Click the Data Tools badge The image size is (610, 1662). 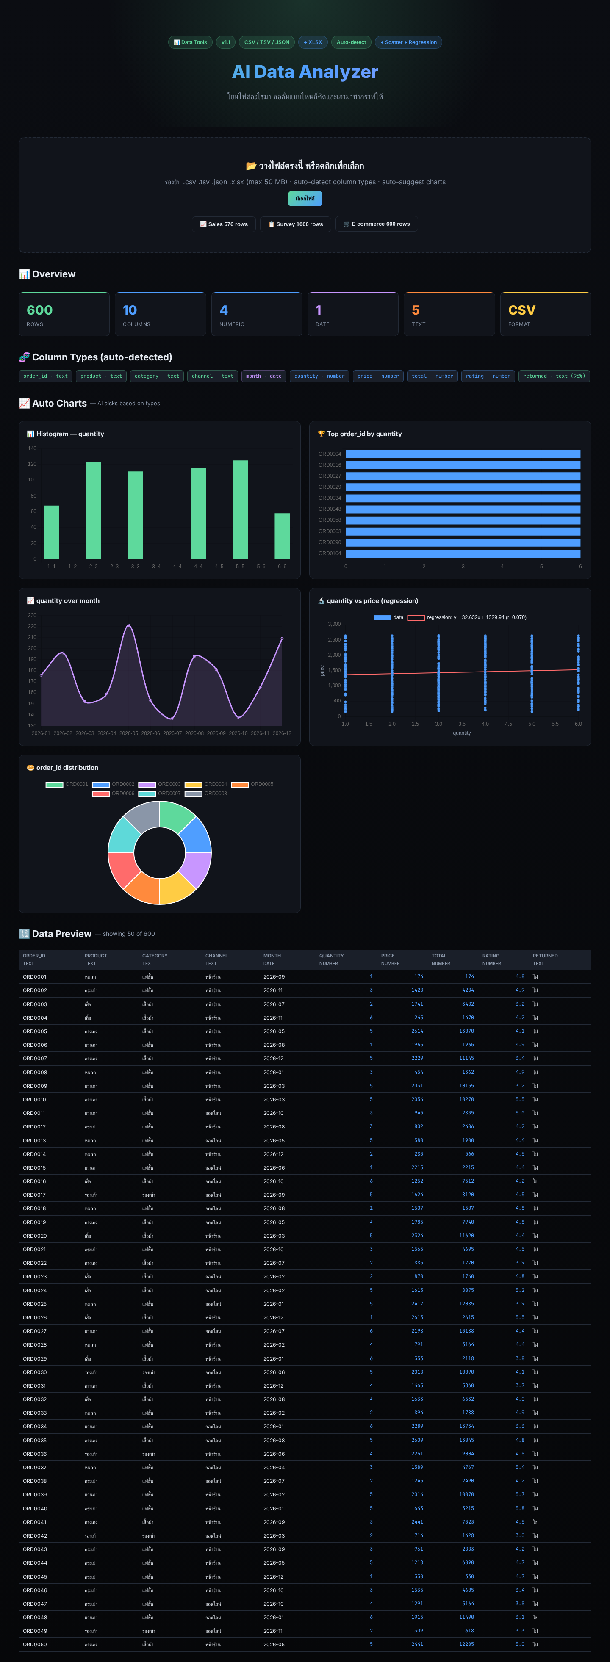191,43
